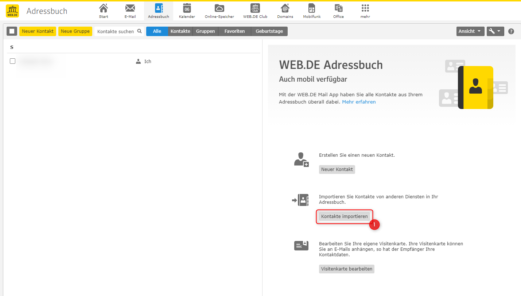Screen dimensions: 521x296
Task: Open the Kalender icon
Action: (187, 8)
